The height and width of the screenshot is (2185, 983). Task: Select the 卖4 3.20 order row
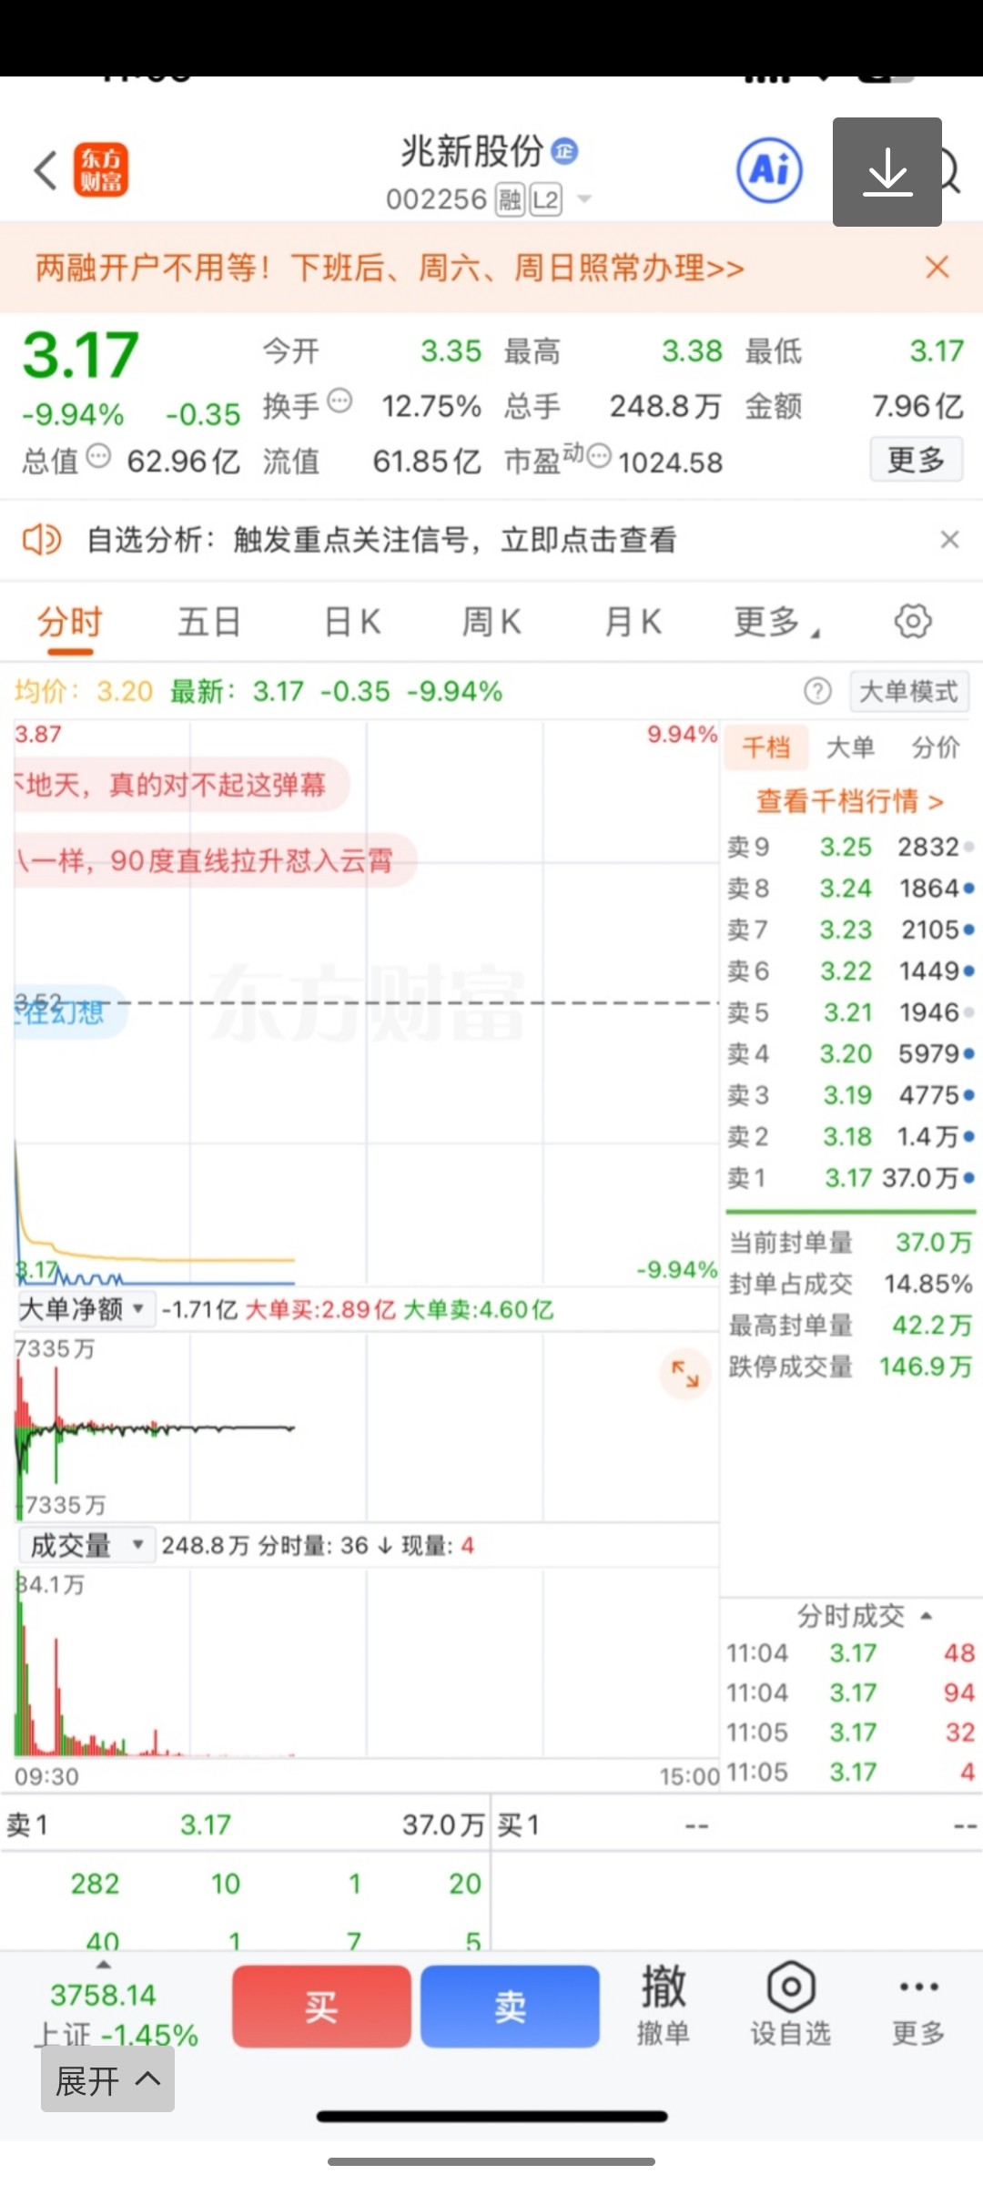coord(850,1054)
